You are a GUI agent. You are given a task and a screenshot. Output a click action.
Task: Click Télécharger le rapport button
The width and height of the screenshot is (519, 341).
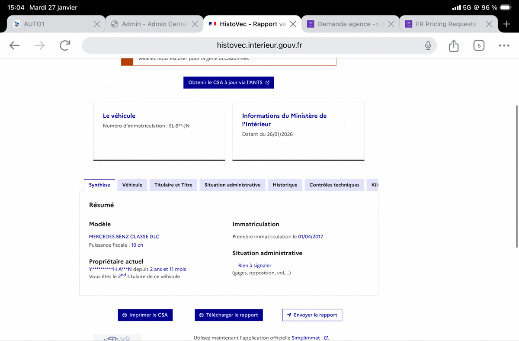228,315
